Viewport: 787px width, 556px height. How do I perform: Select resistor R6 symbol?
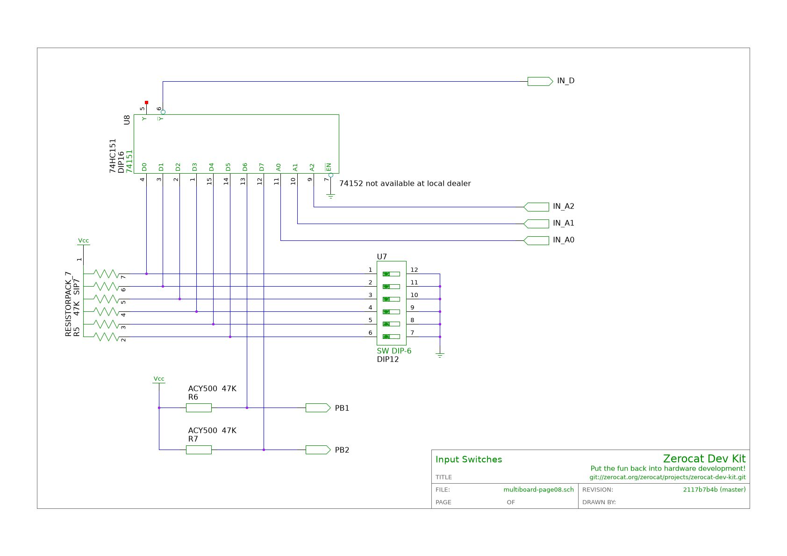point(199,408)
